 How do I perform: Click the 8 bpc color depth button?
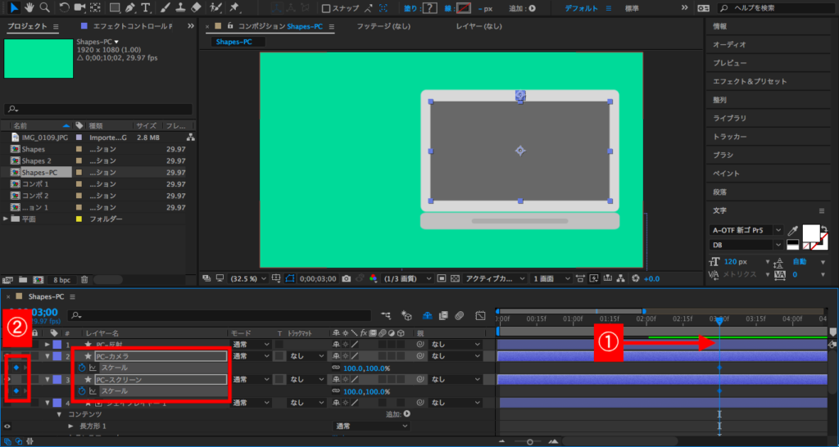point(61,279)
